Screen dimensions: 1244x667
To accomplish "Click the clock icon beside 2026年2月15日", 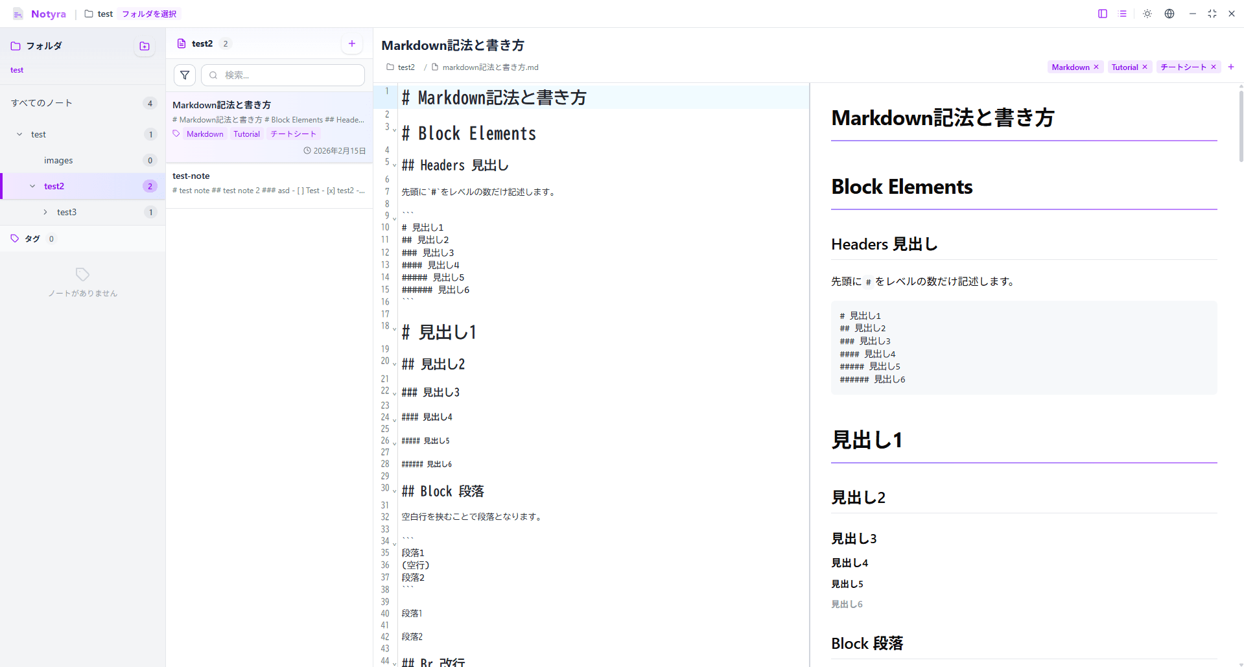I will pyautogui.click(x=307, y=150).
